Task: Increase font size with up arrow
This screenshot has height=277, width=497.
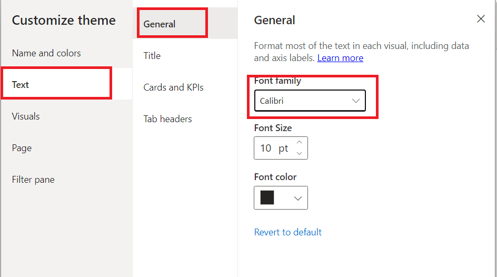Action: tap(299, 142)
